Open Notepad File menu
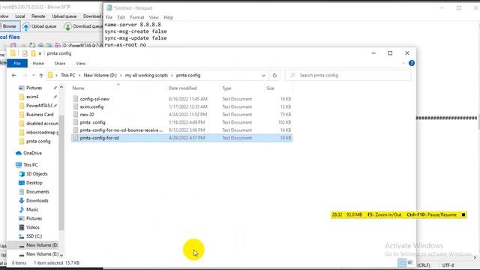Image resolution: width=480 pixels, height=270 pixels. [109, 17]
